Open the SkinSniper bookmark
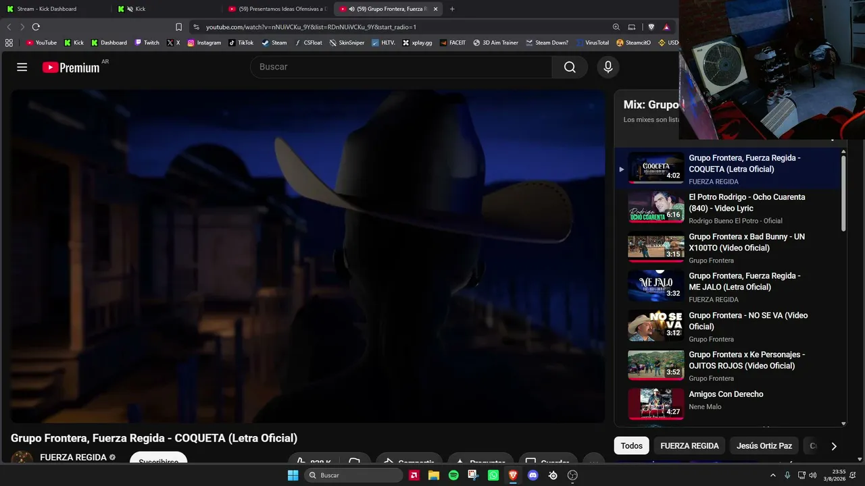 point(347,43)
